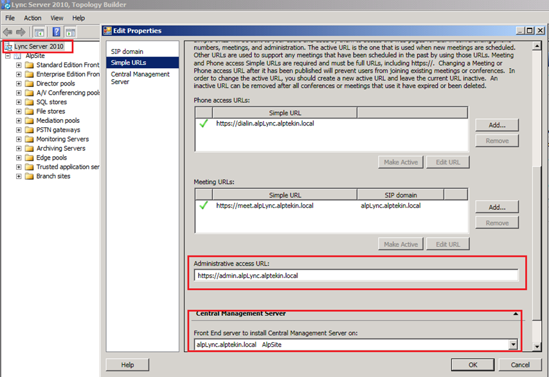Image resolution: width=549 pixels, height=377 pixels.
Task: Click the green checkmark beside the meet URL
Action: (203, 205)
